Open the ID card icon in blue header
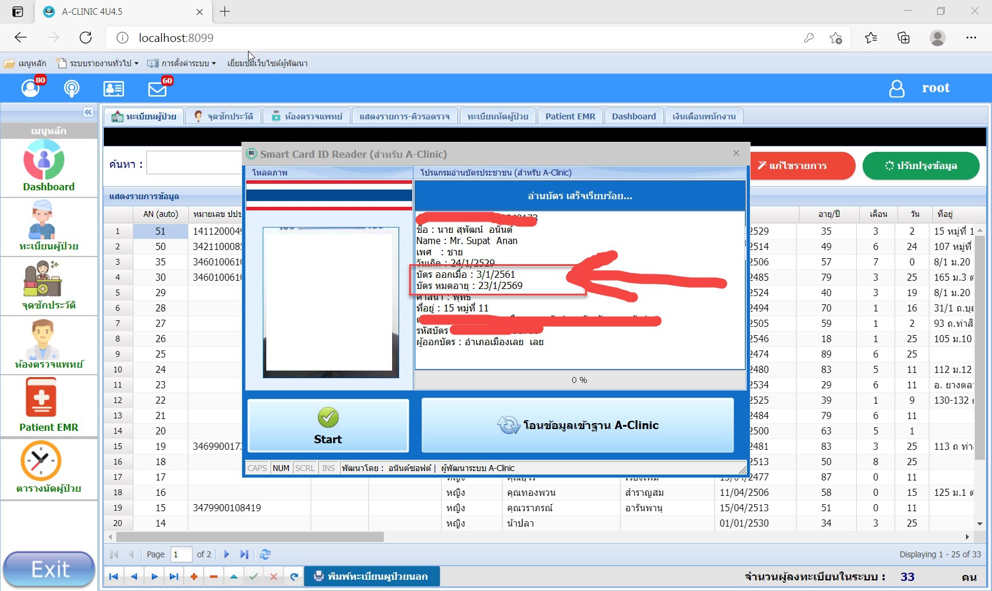Image resolution: width=992 pixels, height=591 pixels. point(113,89)
